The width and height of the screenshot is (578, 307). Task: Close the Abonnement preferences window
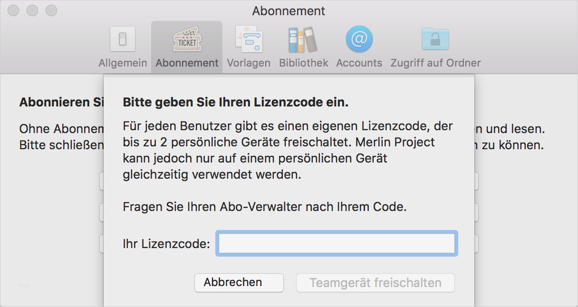pos(13,10)
